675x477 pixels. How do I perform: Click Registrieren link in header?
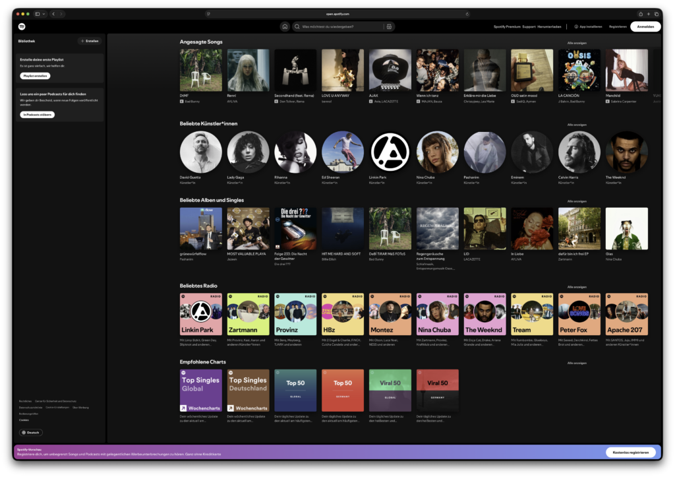coord(618,26)
